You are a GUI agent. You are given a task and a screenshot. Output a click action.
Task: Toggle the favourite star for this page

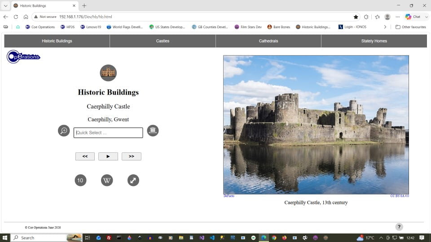click(x=356, y=17)
